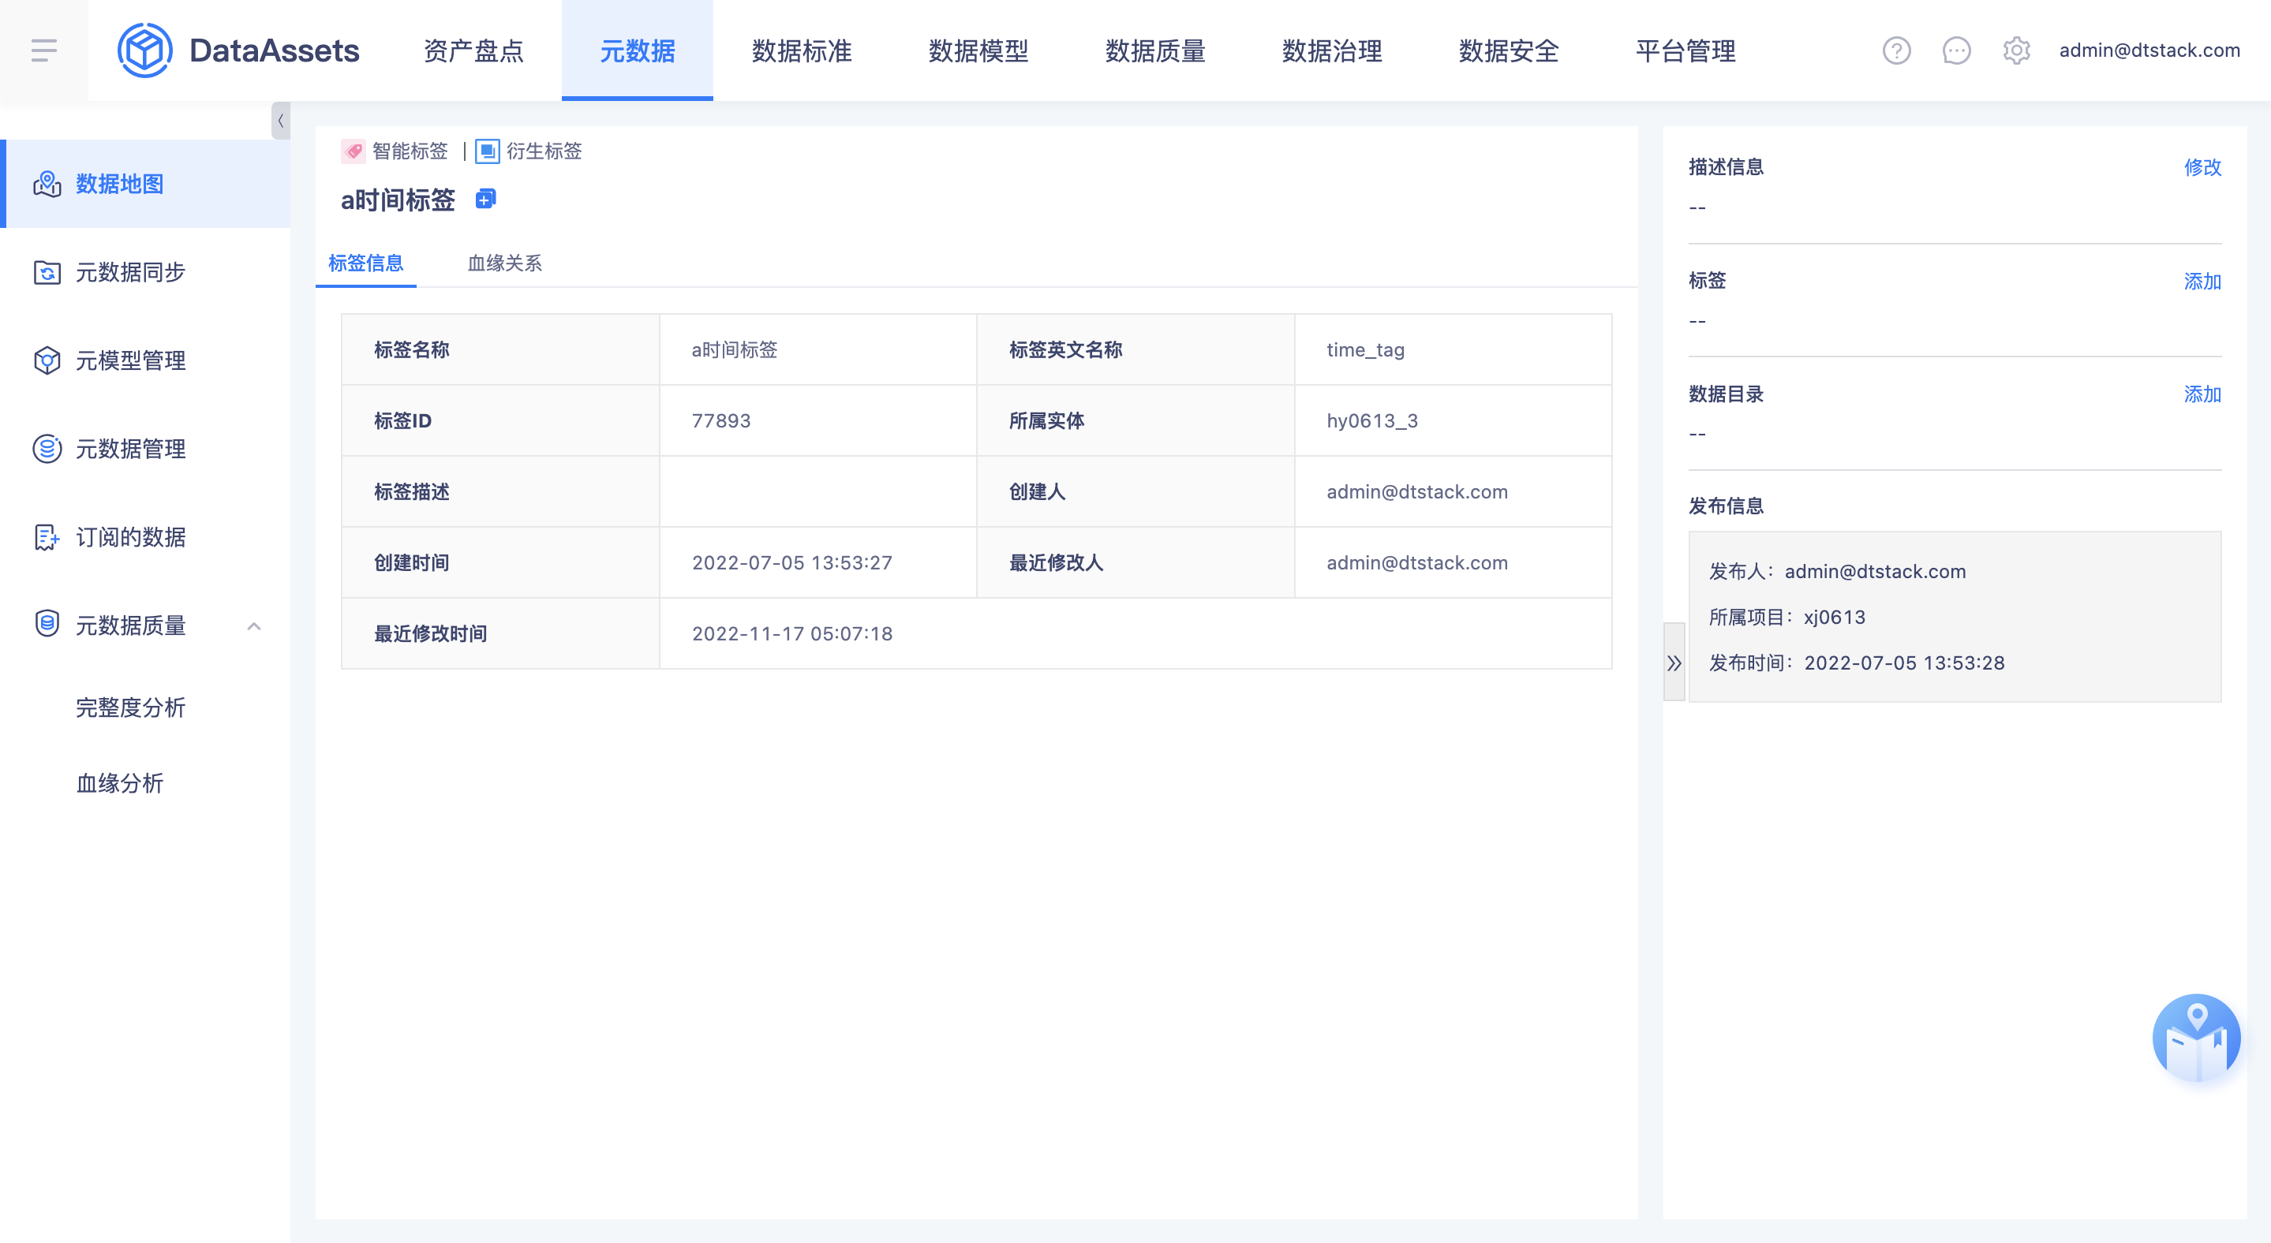
Task: Open 血缘分析 submenu item
Action: (x=120, y=782)
